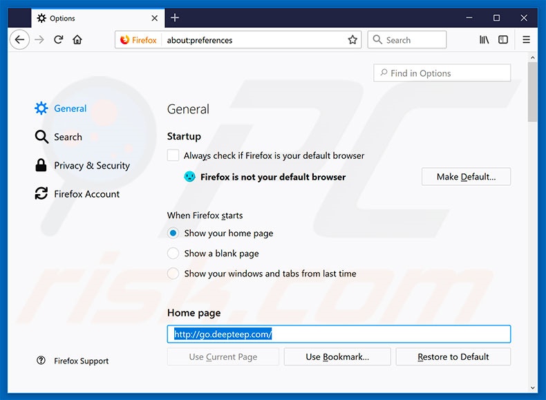Open the Firefox Support link text
Viewport: 546px width, 400px height.
point(81,361)
